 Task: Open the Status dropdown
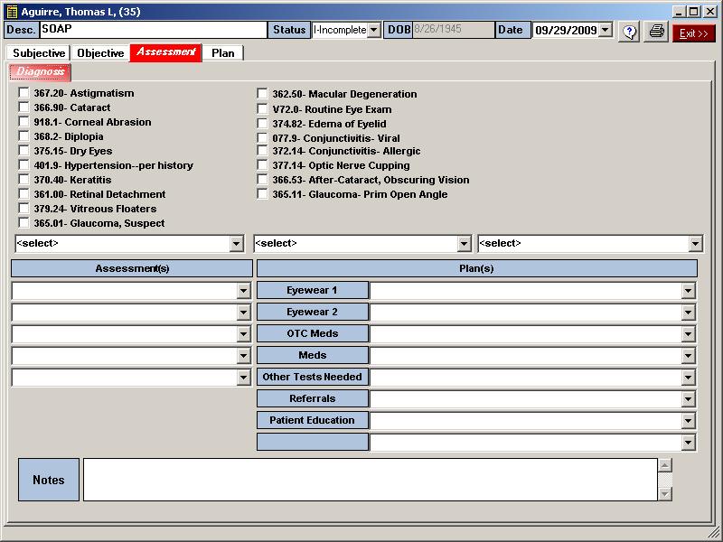click(x=373, y=31)
